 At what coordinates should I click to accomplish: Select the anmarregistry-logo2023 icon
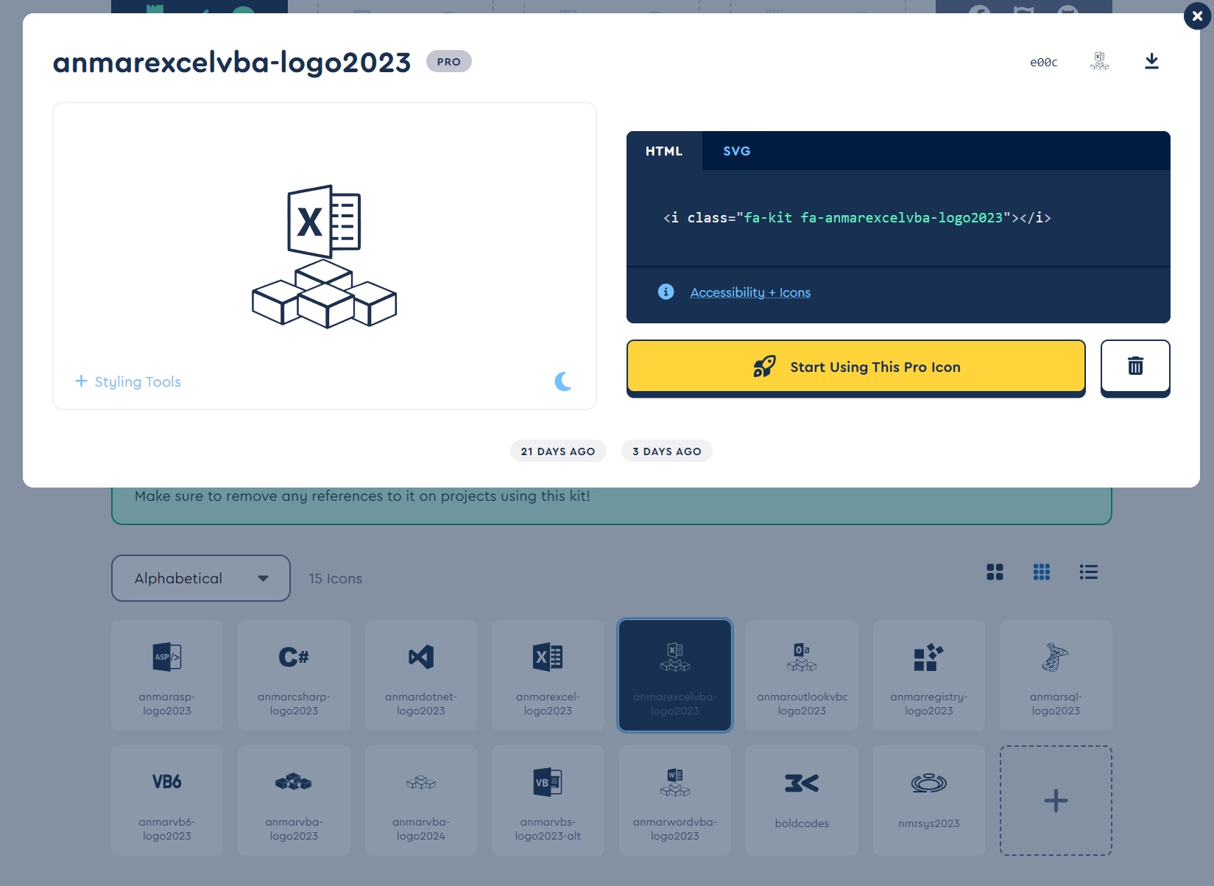click(x=928, y=675)
